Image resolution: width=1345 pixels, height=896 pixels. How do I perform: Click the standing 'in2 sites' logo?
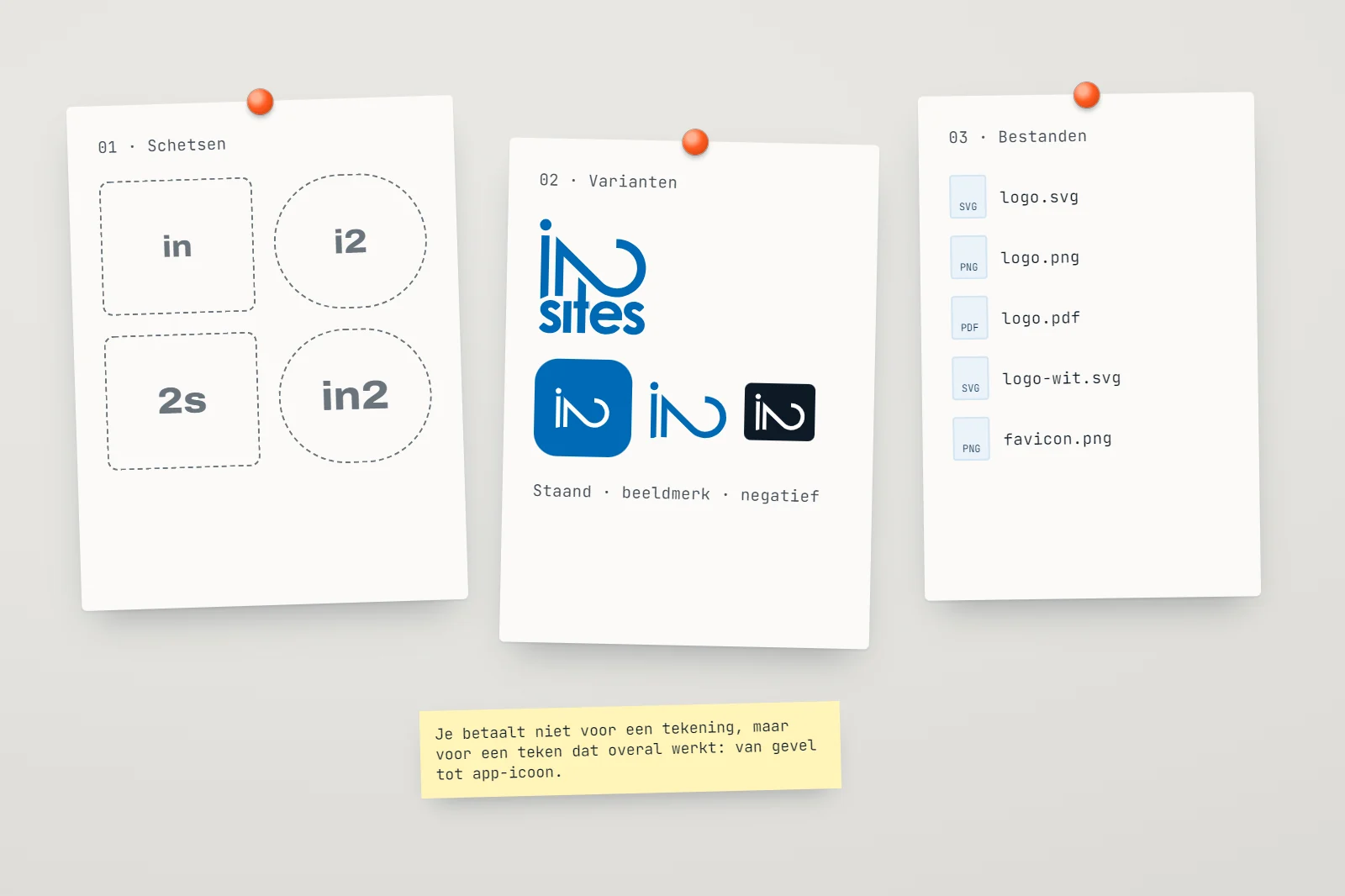pyautogui.click(x=592, y=277)
